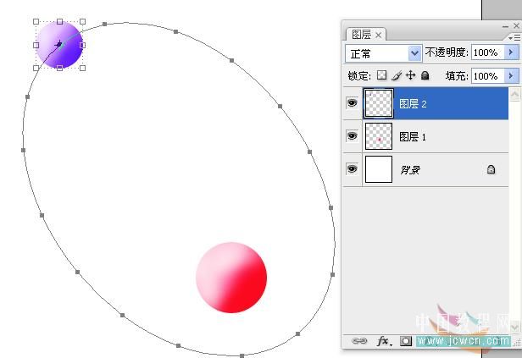Hide 图层 2 using its eye icon
The width and height of the screenshot is (522, 358).
tap(352, 103)
